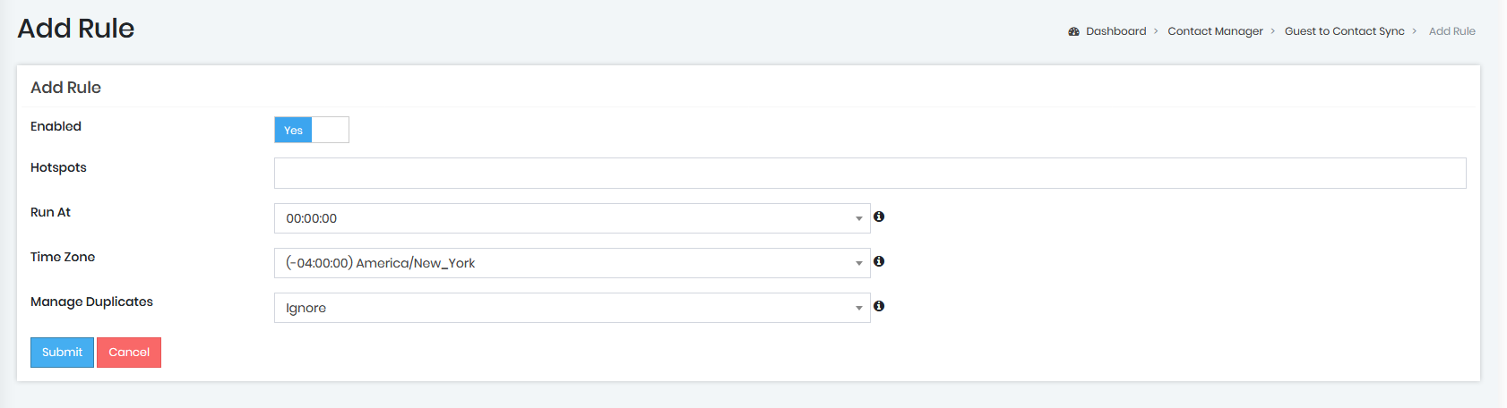Click the chevron separator after Contact Manager
The image size is (1507, 408).
[x=1272, y=31]
